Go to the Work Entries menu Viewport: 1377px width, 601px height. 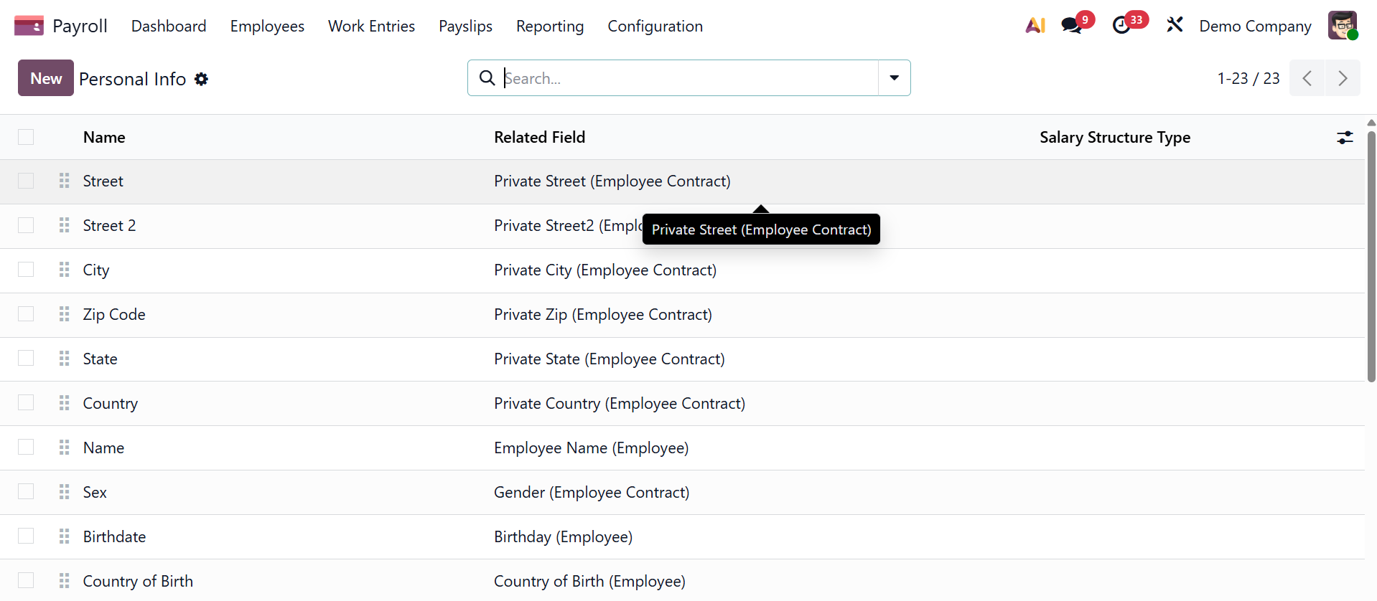tap(371, 26)
